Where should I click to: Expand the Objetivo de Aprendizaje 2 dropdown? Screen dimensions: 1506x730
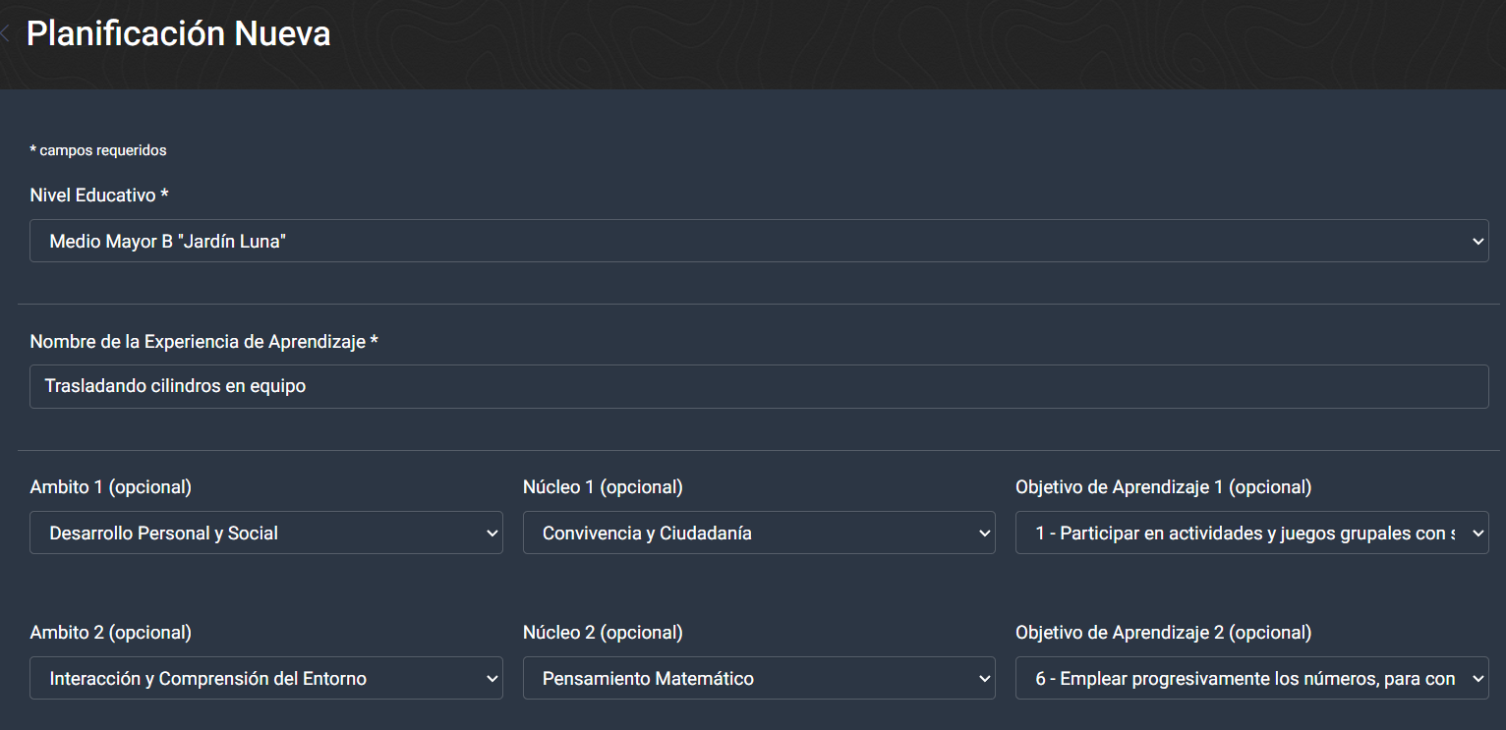pyautogui.click(x=1250, y=678)
